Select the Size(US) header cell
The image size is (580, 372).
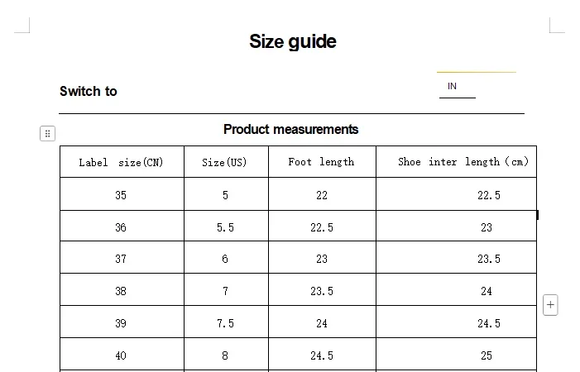tap(225, 162)
